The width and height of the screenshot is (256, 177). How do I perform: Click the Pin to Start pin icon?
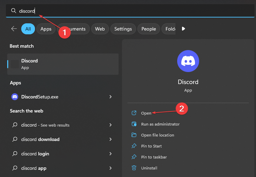click(134, 146)
